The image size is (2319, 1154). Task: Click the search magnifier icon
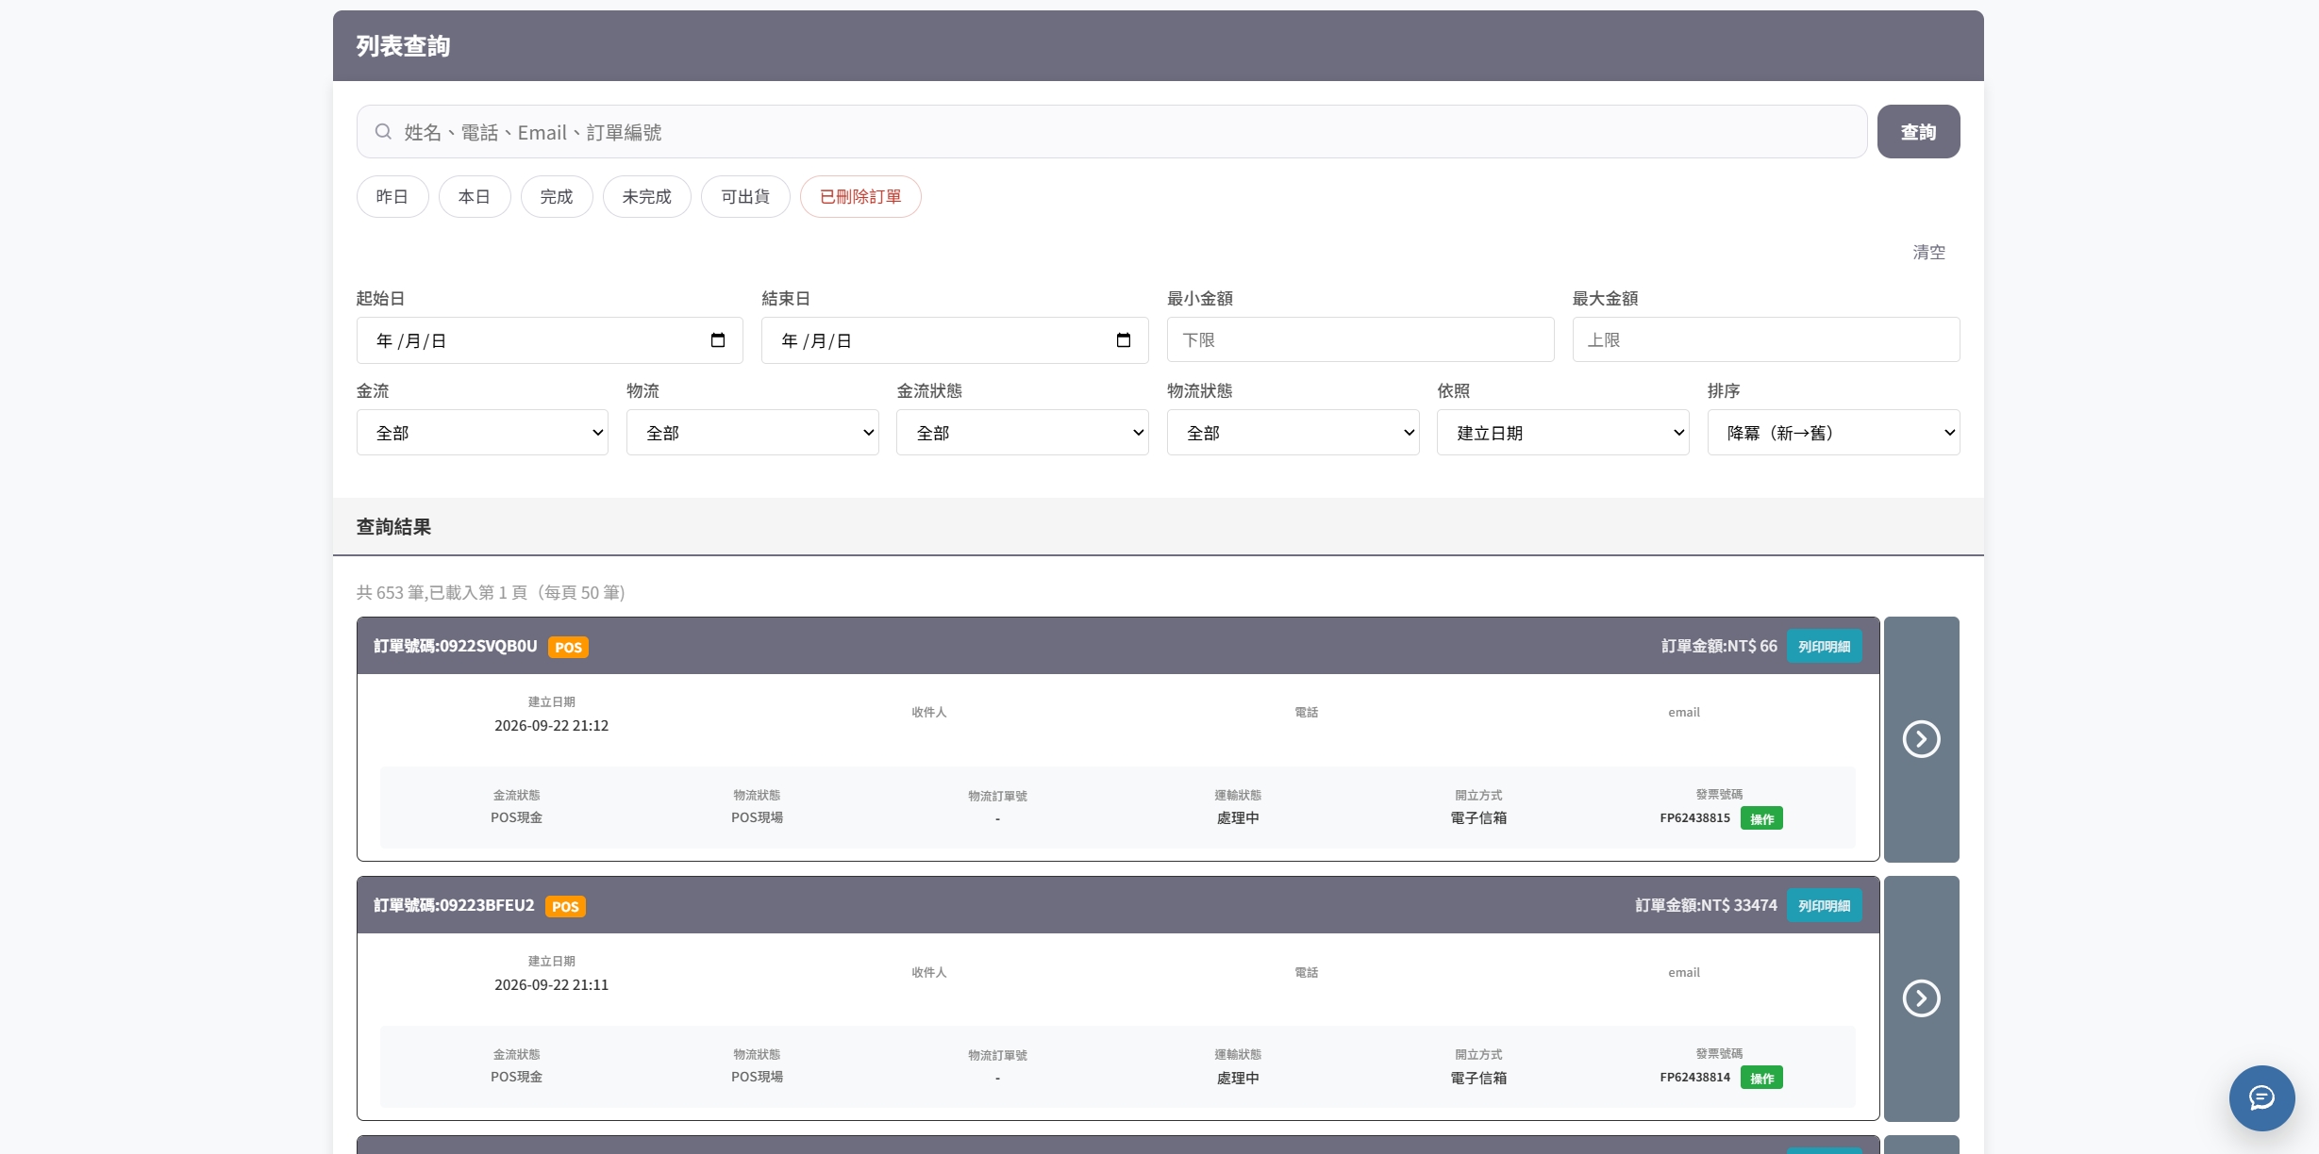pos(383,132)
